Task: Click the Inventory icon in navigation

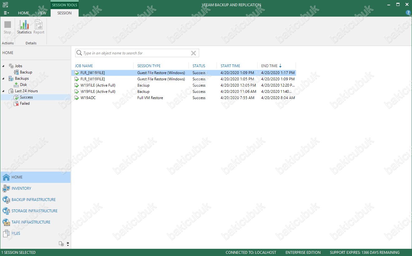Action: pos(6,188)
